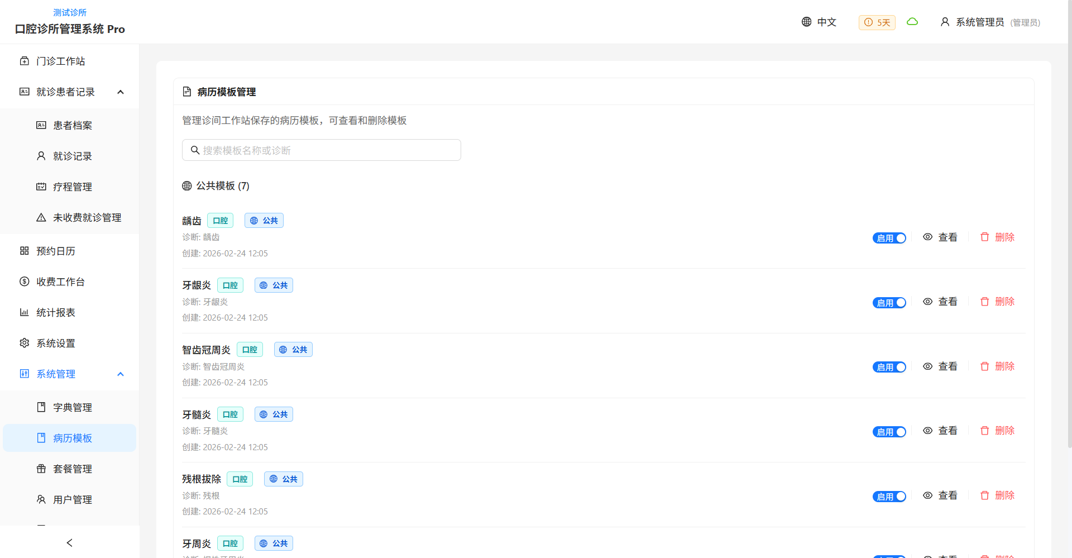Viewport: 1072px width, 558px height.
Task: Collapse the 就诊患者记录 menu group
Action: point(121,92)
